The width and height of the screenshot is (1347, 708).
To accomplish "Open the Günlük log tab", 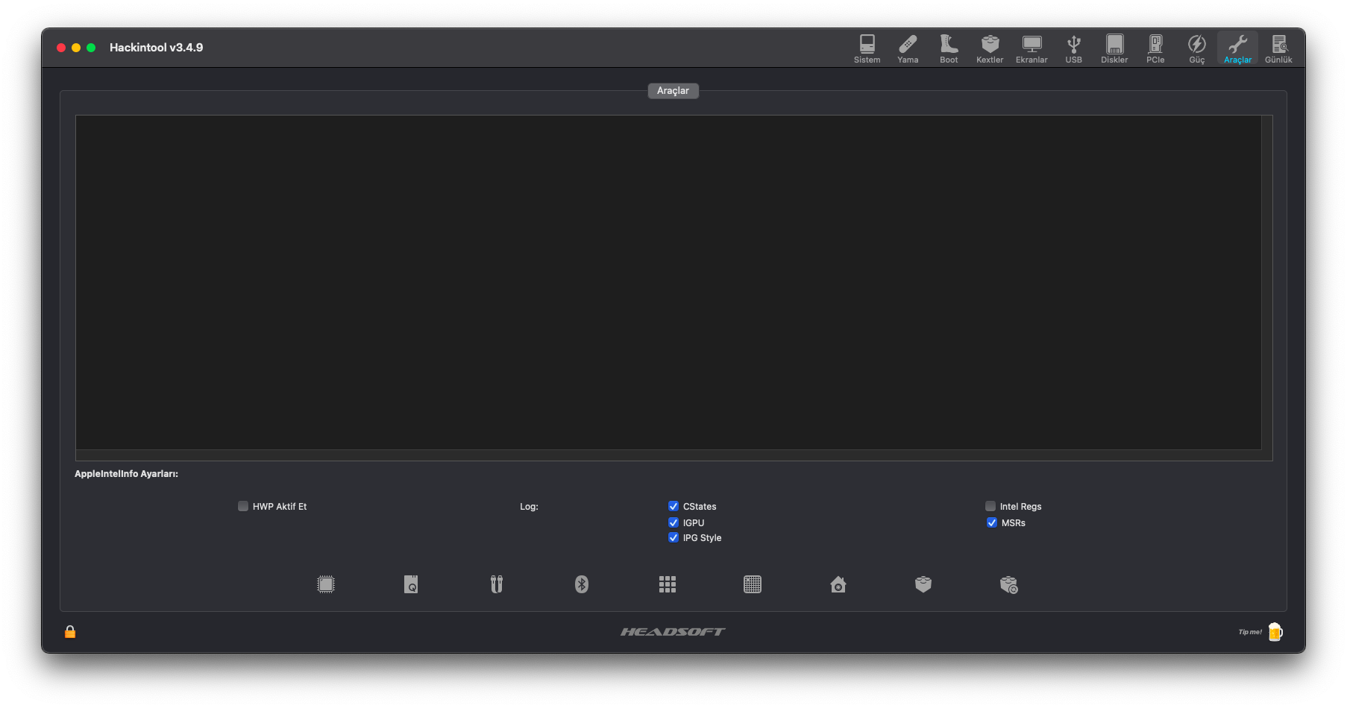I will pyautogui.click(x=1278, y=48).
